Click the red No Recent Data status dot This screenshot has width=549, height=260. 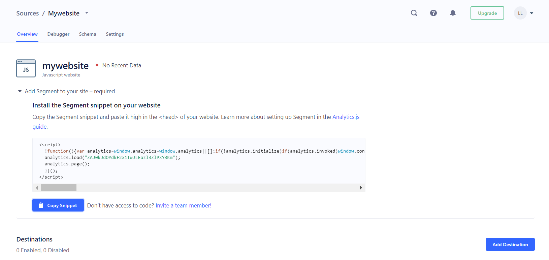tap(97, 65)
